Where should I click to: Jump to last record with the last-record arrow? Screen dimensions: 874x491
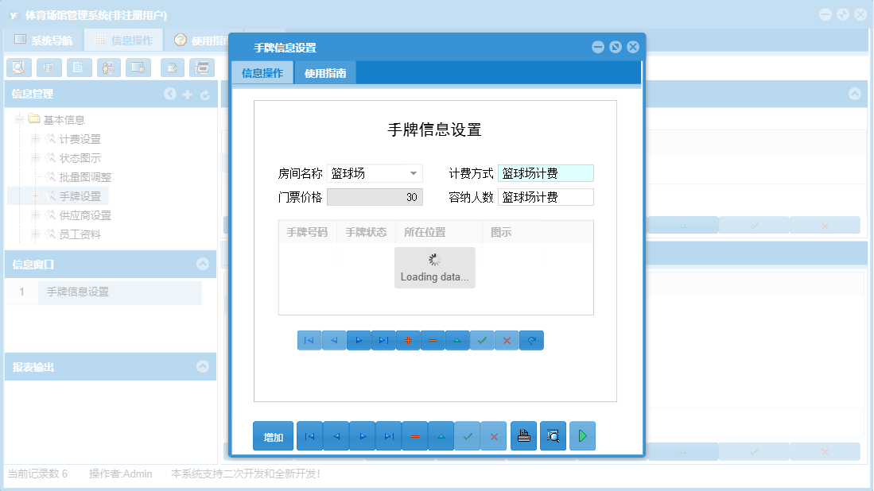(388, 435)
